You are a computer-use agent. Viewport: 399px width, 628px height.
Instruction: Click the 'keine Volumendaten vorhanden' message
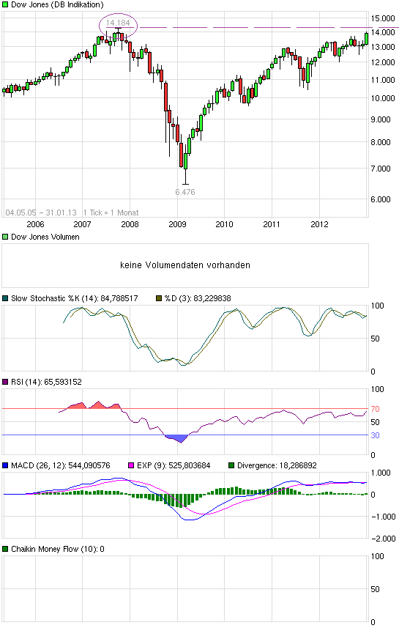tap(185, 265)
